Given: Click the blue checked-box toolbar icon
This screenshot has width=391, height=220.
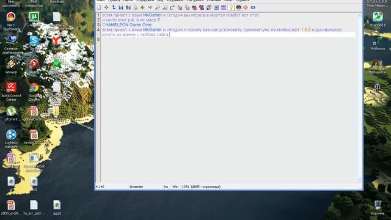Looking at the screenshot, I should point(216,7).
